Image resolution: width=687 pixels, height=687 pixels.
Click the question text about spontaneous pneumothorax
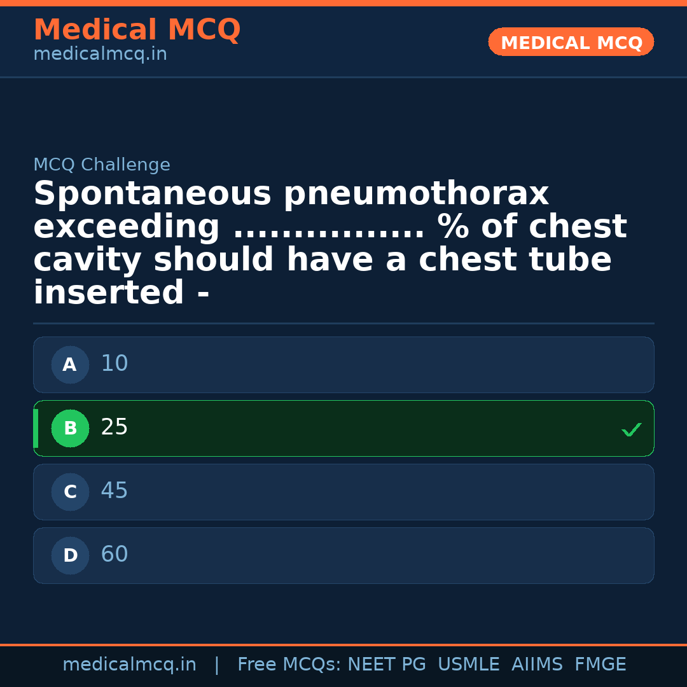click(330, 242)
